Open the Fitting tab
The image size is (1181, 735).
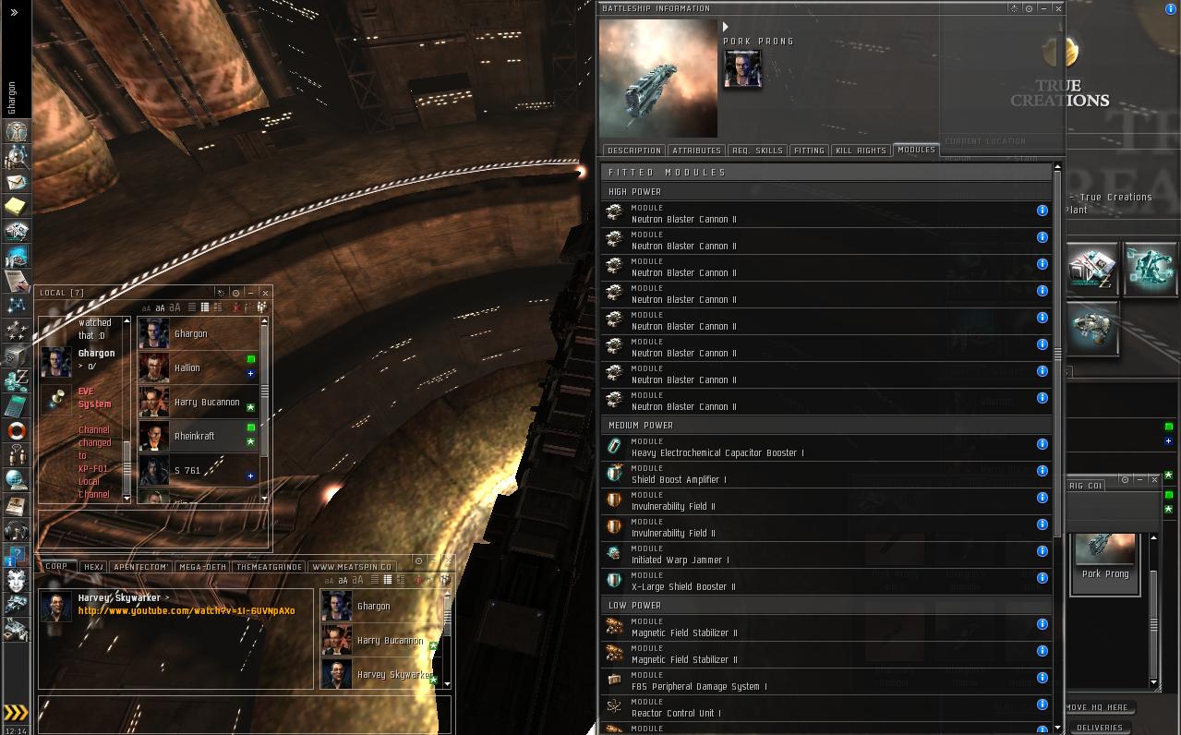click(809, 151)
